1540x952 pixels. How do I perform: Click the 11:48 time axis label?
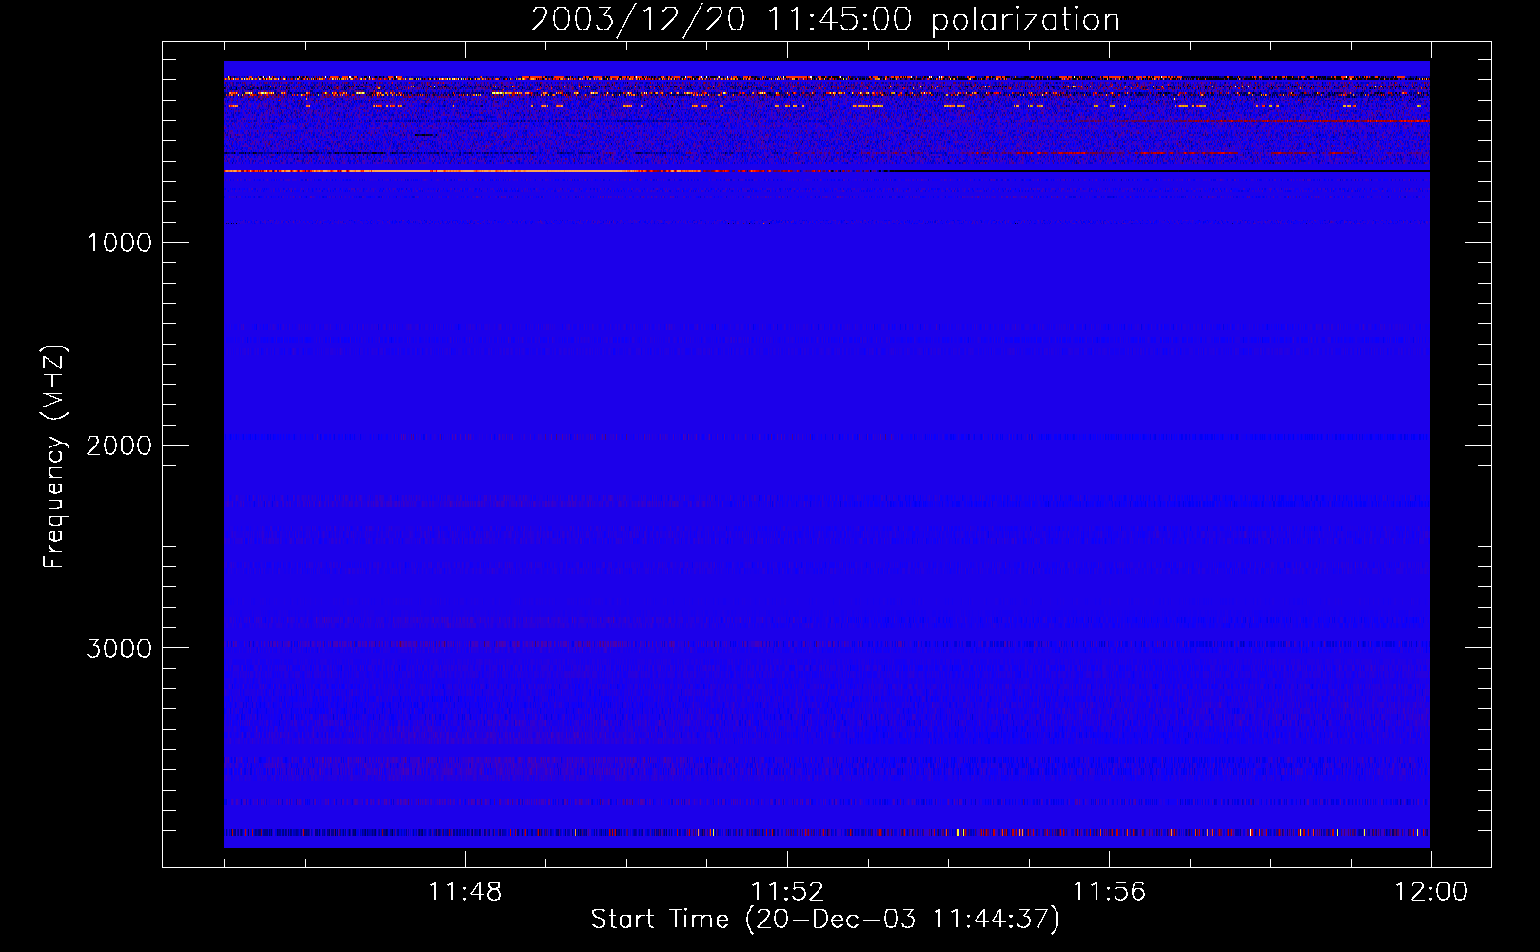[465, 892]
